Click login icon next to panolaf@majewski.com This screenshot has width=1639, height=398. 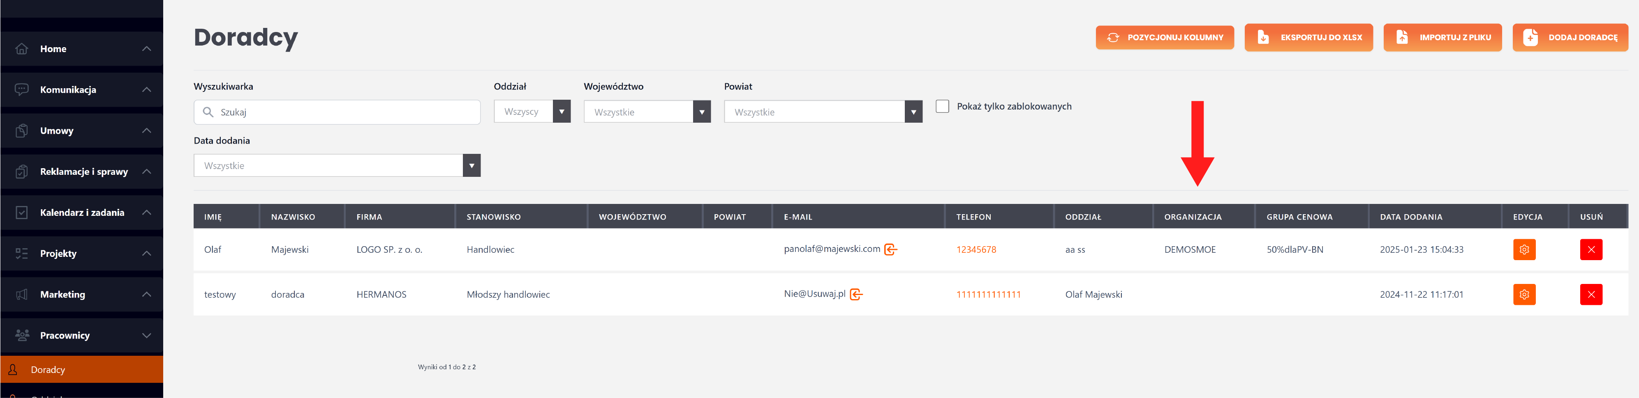(891, 249)
